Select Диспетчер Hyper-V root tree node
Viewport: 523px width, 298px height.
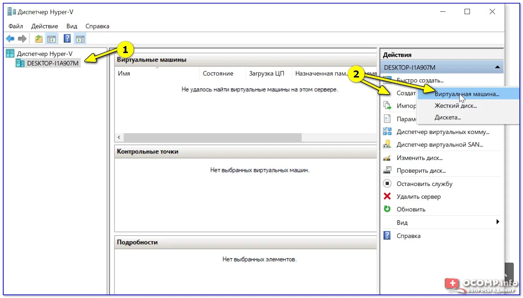point(45,54)
